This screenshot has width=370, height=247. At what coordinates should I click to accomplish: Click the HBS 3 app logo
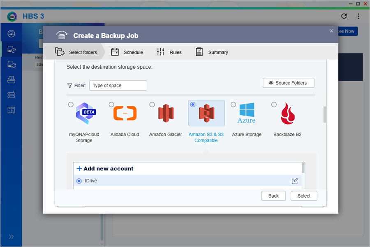point(12,16)
